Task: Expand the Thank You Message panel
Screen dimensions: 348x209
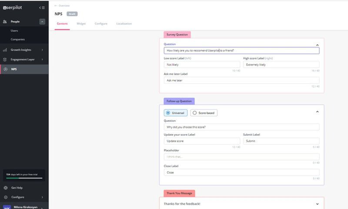Action: pos(318,204)
